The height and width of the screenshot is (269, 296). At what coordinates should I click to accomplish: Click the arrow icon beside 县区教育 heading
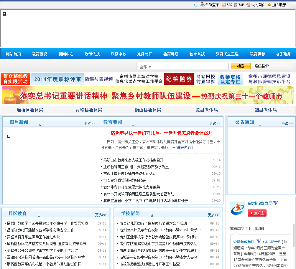(39, 215)
